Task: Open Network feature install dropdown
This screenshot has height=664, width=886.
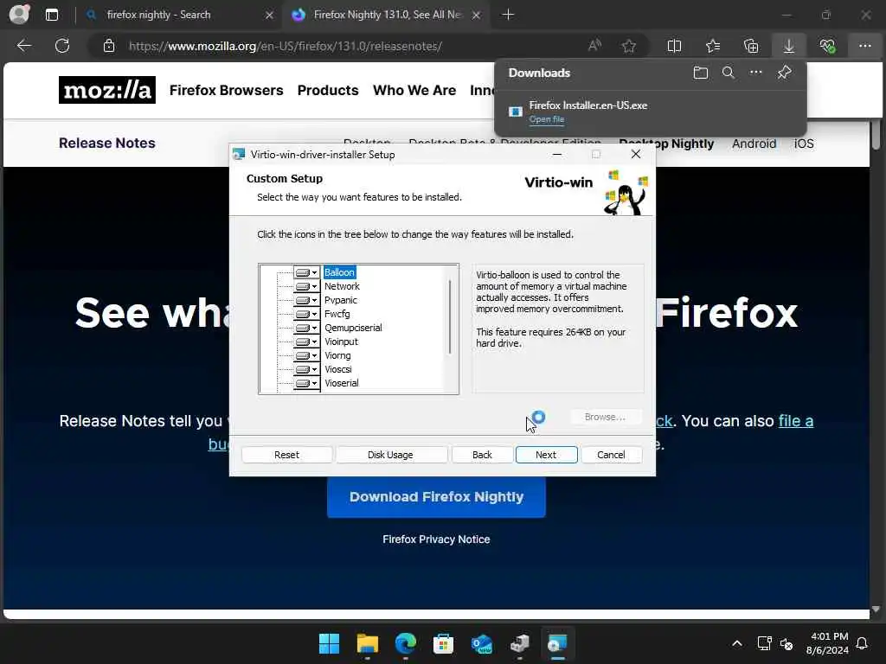Action: [306, 286]
